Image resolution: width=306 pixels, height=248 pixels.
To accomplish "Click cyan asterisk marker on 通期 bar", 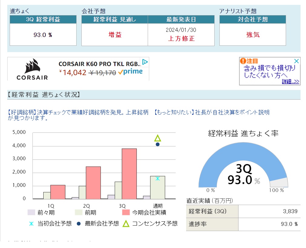I will coord(157,178).
